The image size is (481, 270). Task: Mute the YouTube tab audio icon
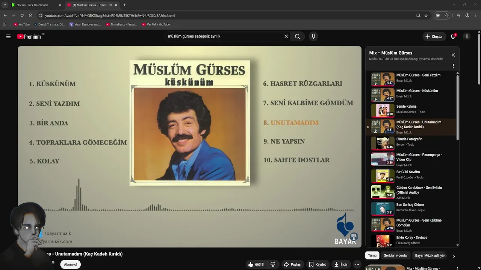point(110,5)
